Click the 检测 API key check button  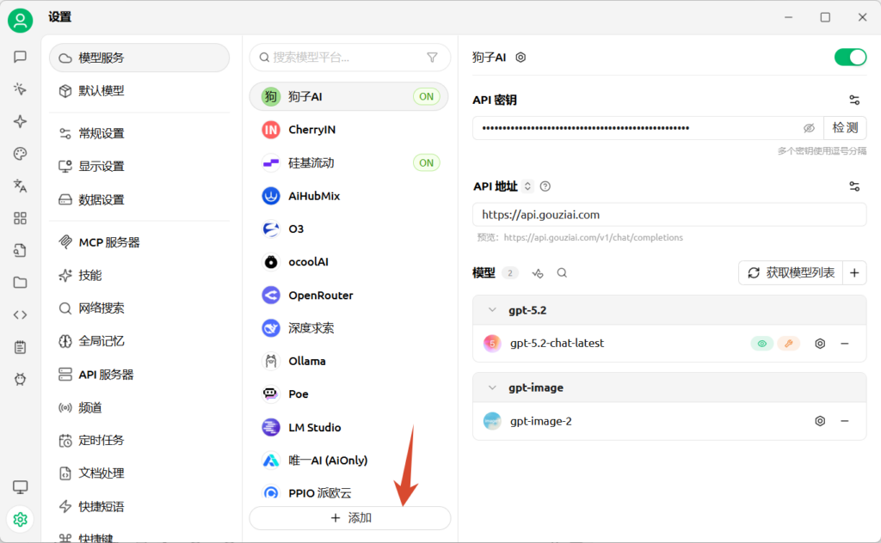[x=845, y=128]
